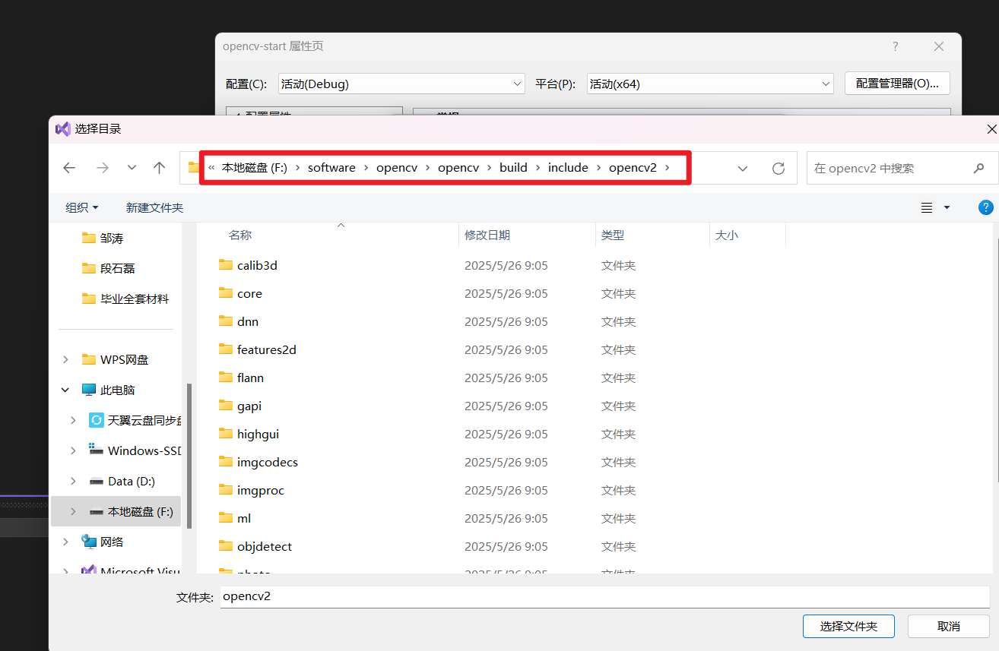Expand the WPS网盘 tree node
The width and height of the screenshot is (999, 651).
pyautogui.click(x=65, y=359)
